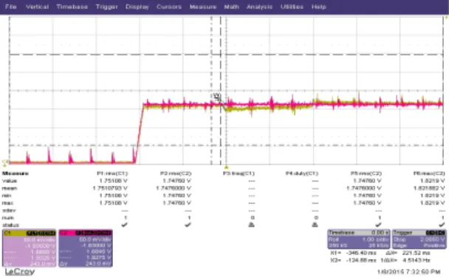Click the 'min' row label
Image resolution: width=449 pixels, height=279 pixels.
point(7,196)
